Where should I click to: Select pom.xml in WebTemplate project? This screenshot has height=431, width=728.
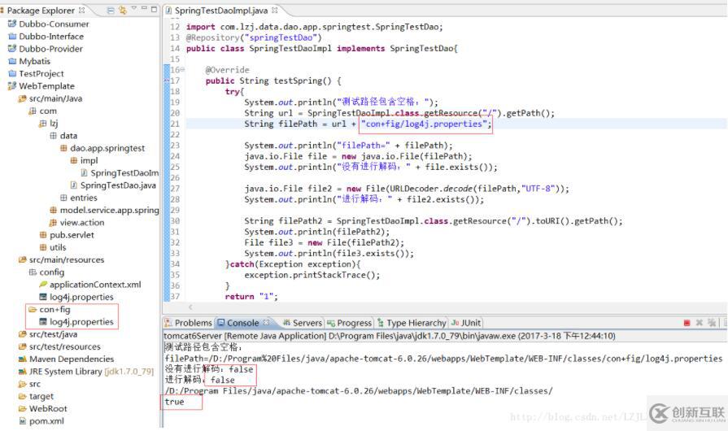click(46, 421)
